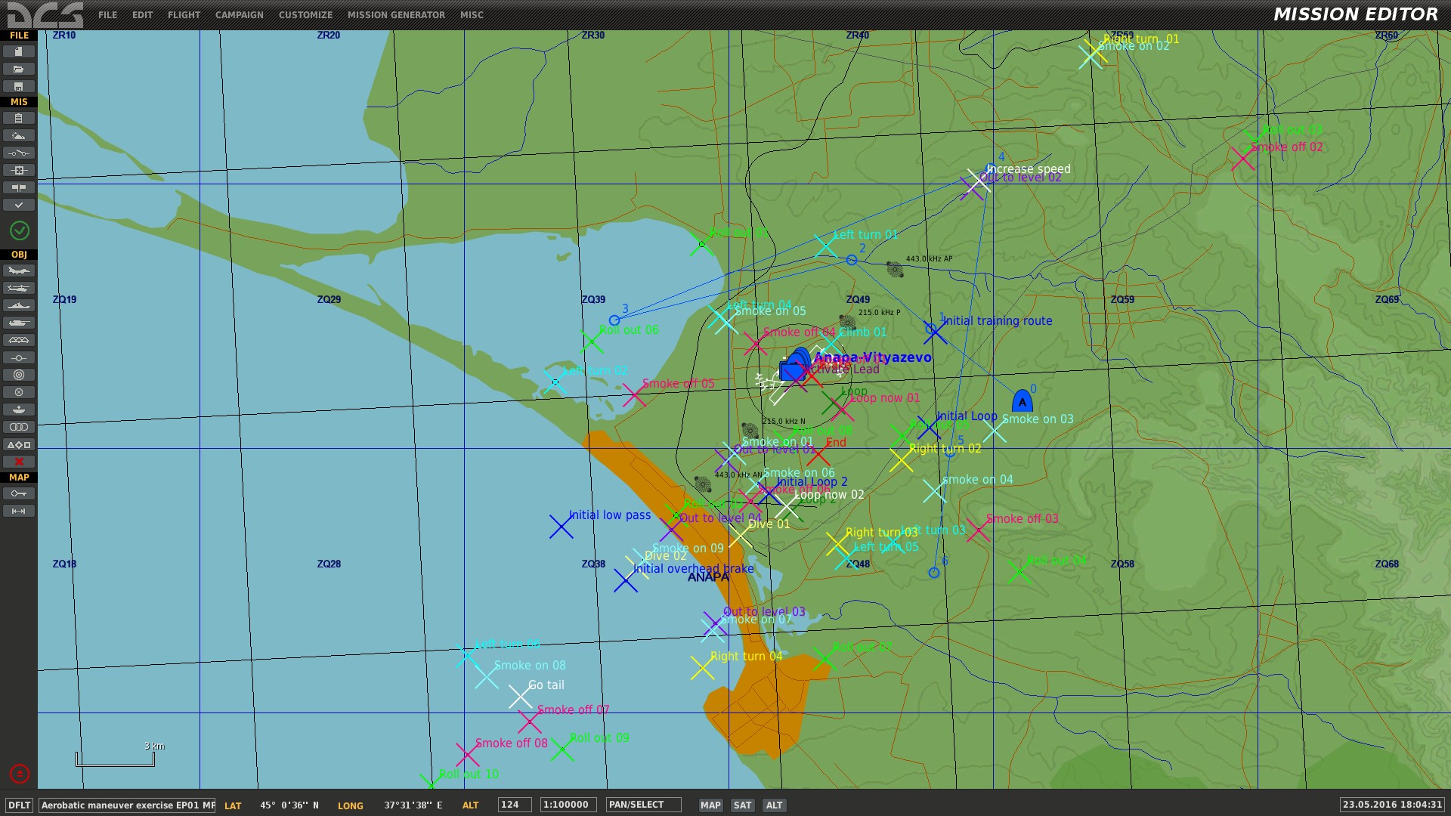Click the mission name field in status bar

[128, 805]
